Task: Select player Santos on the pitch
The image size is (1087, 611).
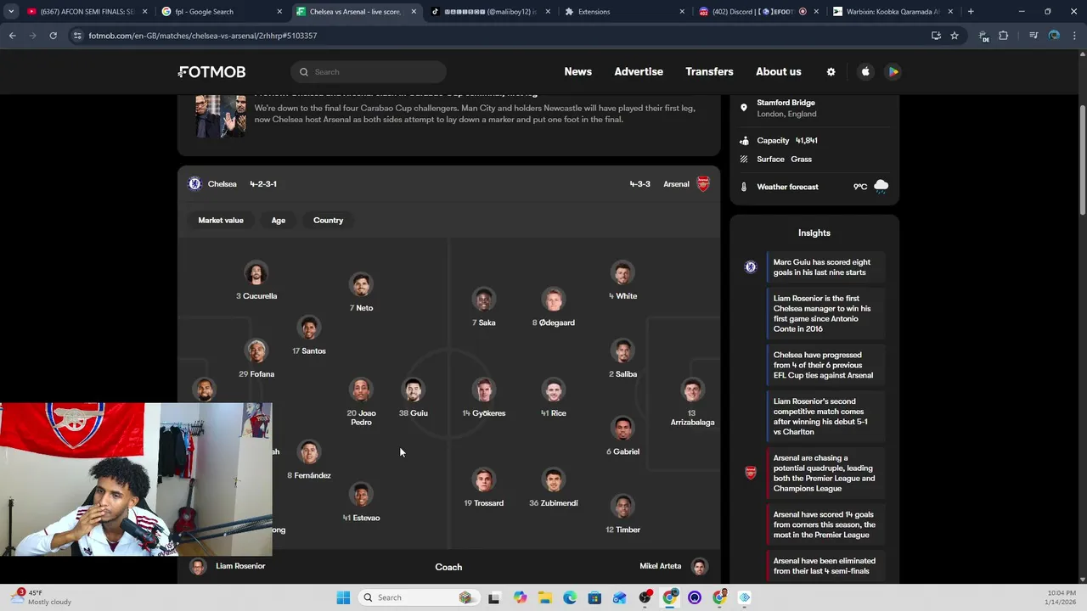Action: coord(309,336)
